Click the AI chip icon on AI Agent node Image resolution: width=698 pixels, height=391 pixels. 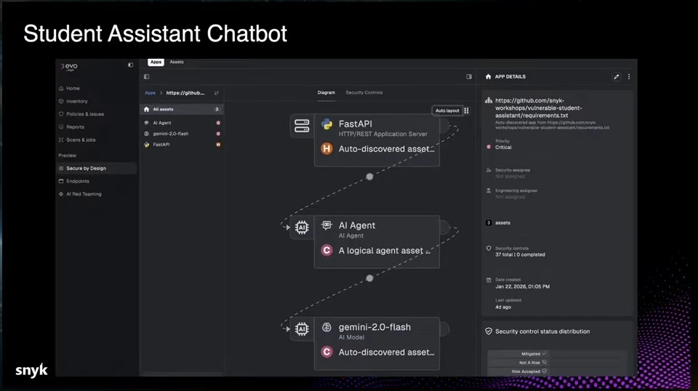302,227
